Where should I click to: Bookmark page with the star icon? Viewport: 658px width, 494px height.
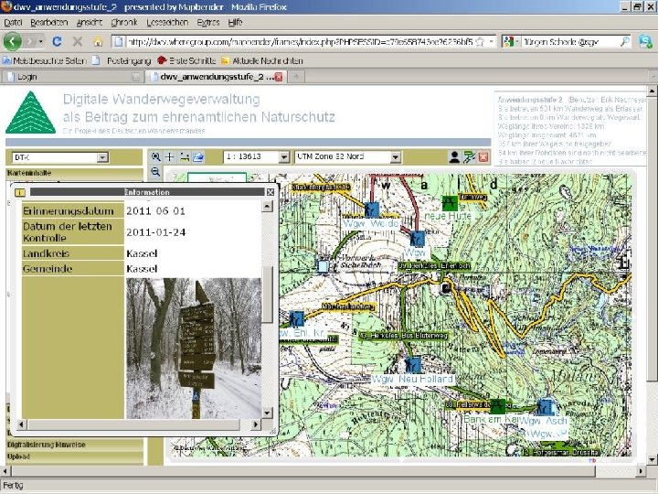480,41
